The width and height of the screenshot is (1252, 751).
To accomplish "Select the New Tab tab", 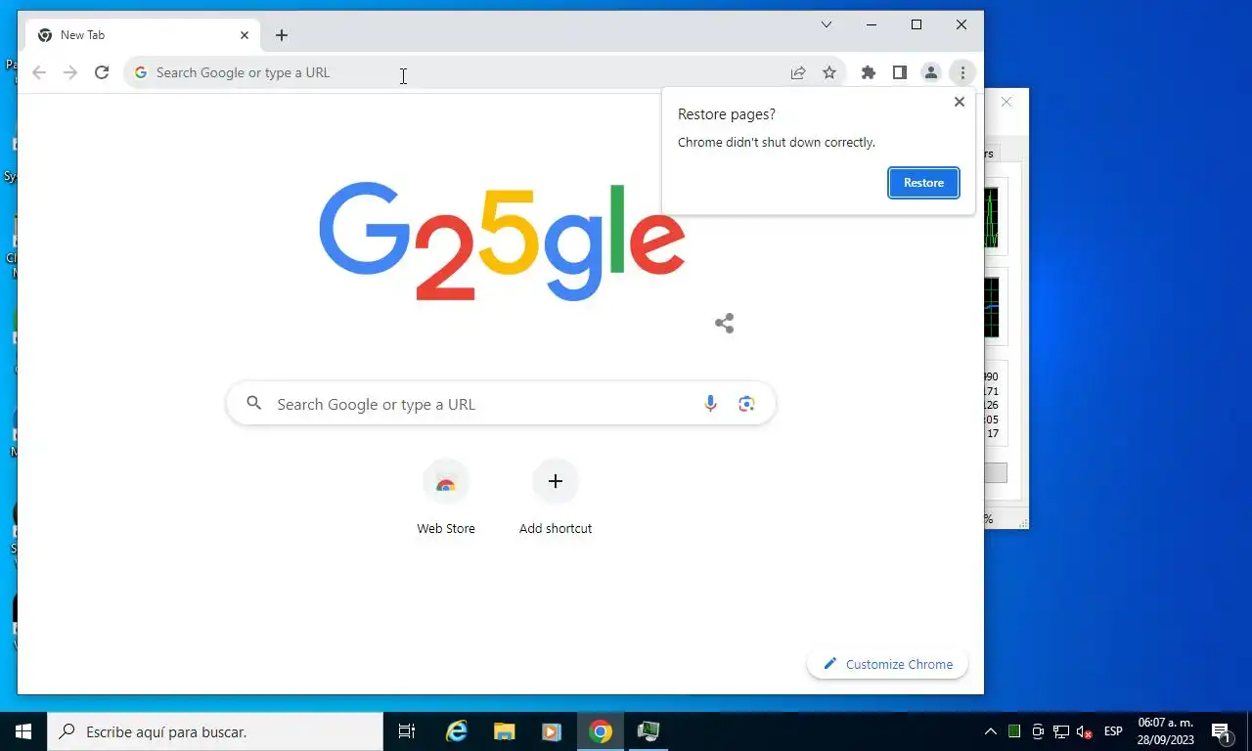I will (x=143, y=35).
